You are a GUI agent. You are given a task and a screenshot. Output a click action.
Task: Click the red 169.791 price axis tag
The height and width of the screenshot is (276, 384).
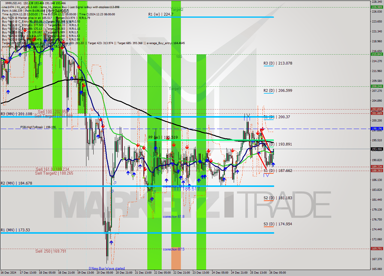377,248
